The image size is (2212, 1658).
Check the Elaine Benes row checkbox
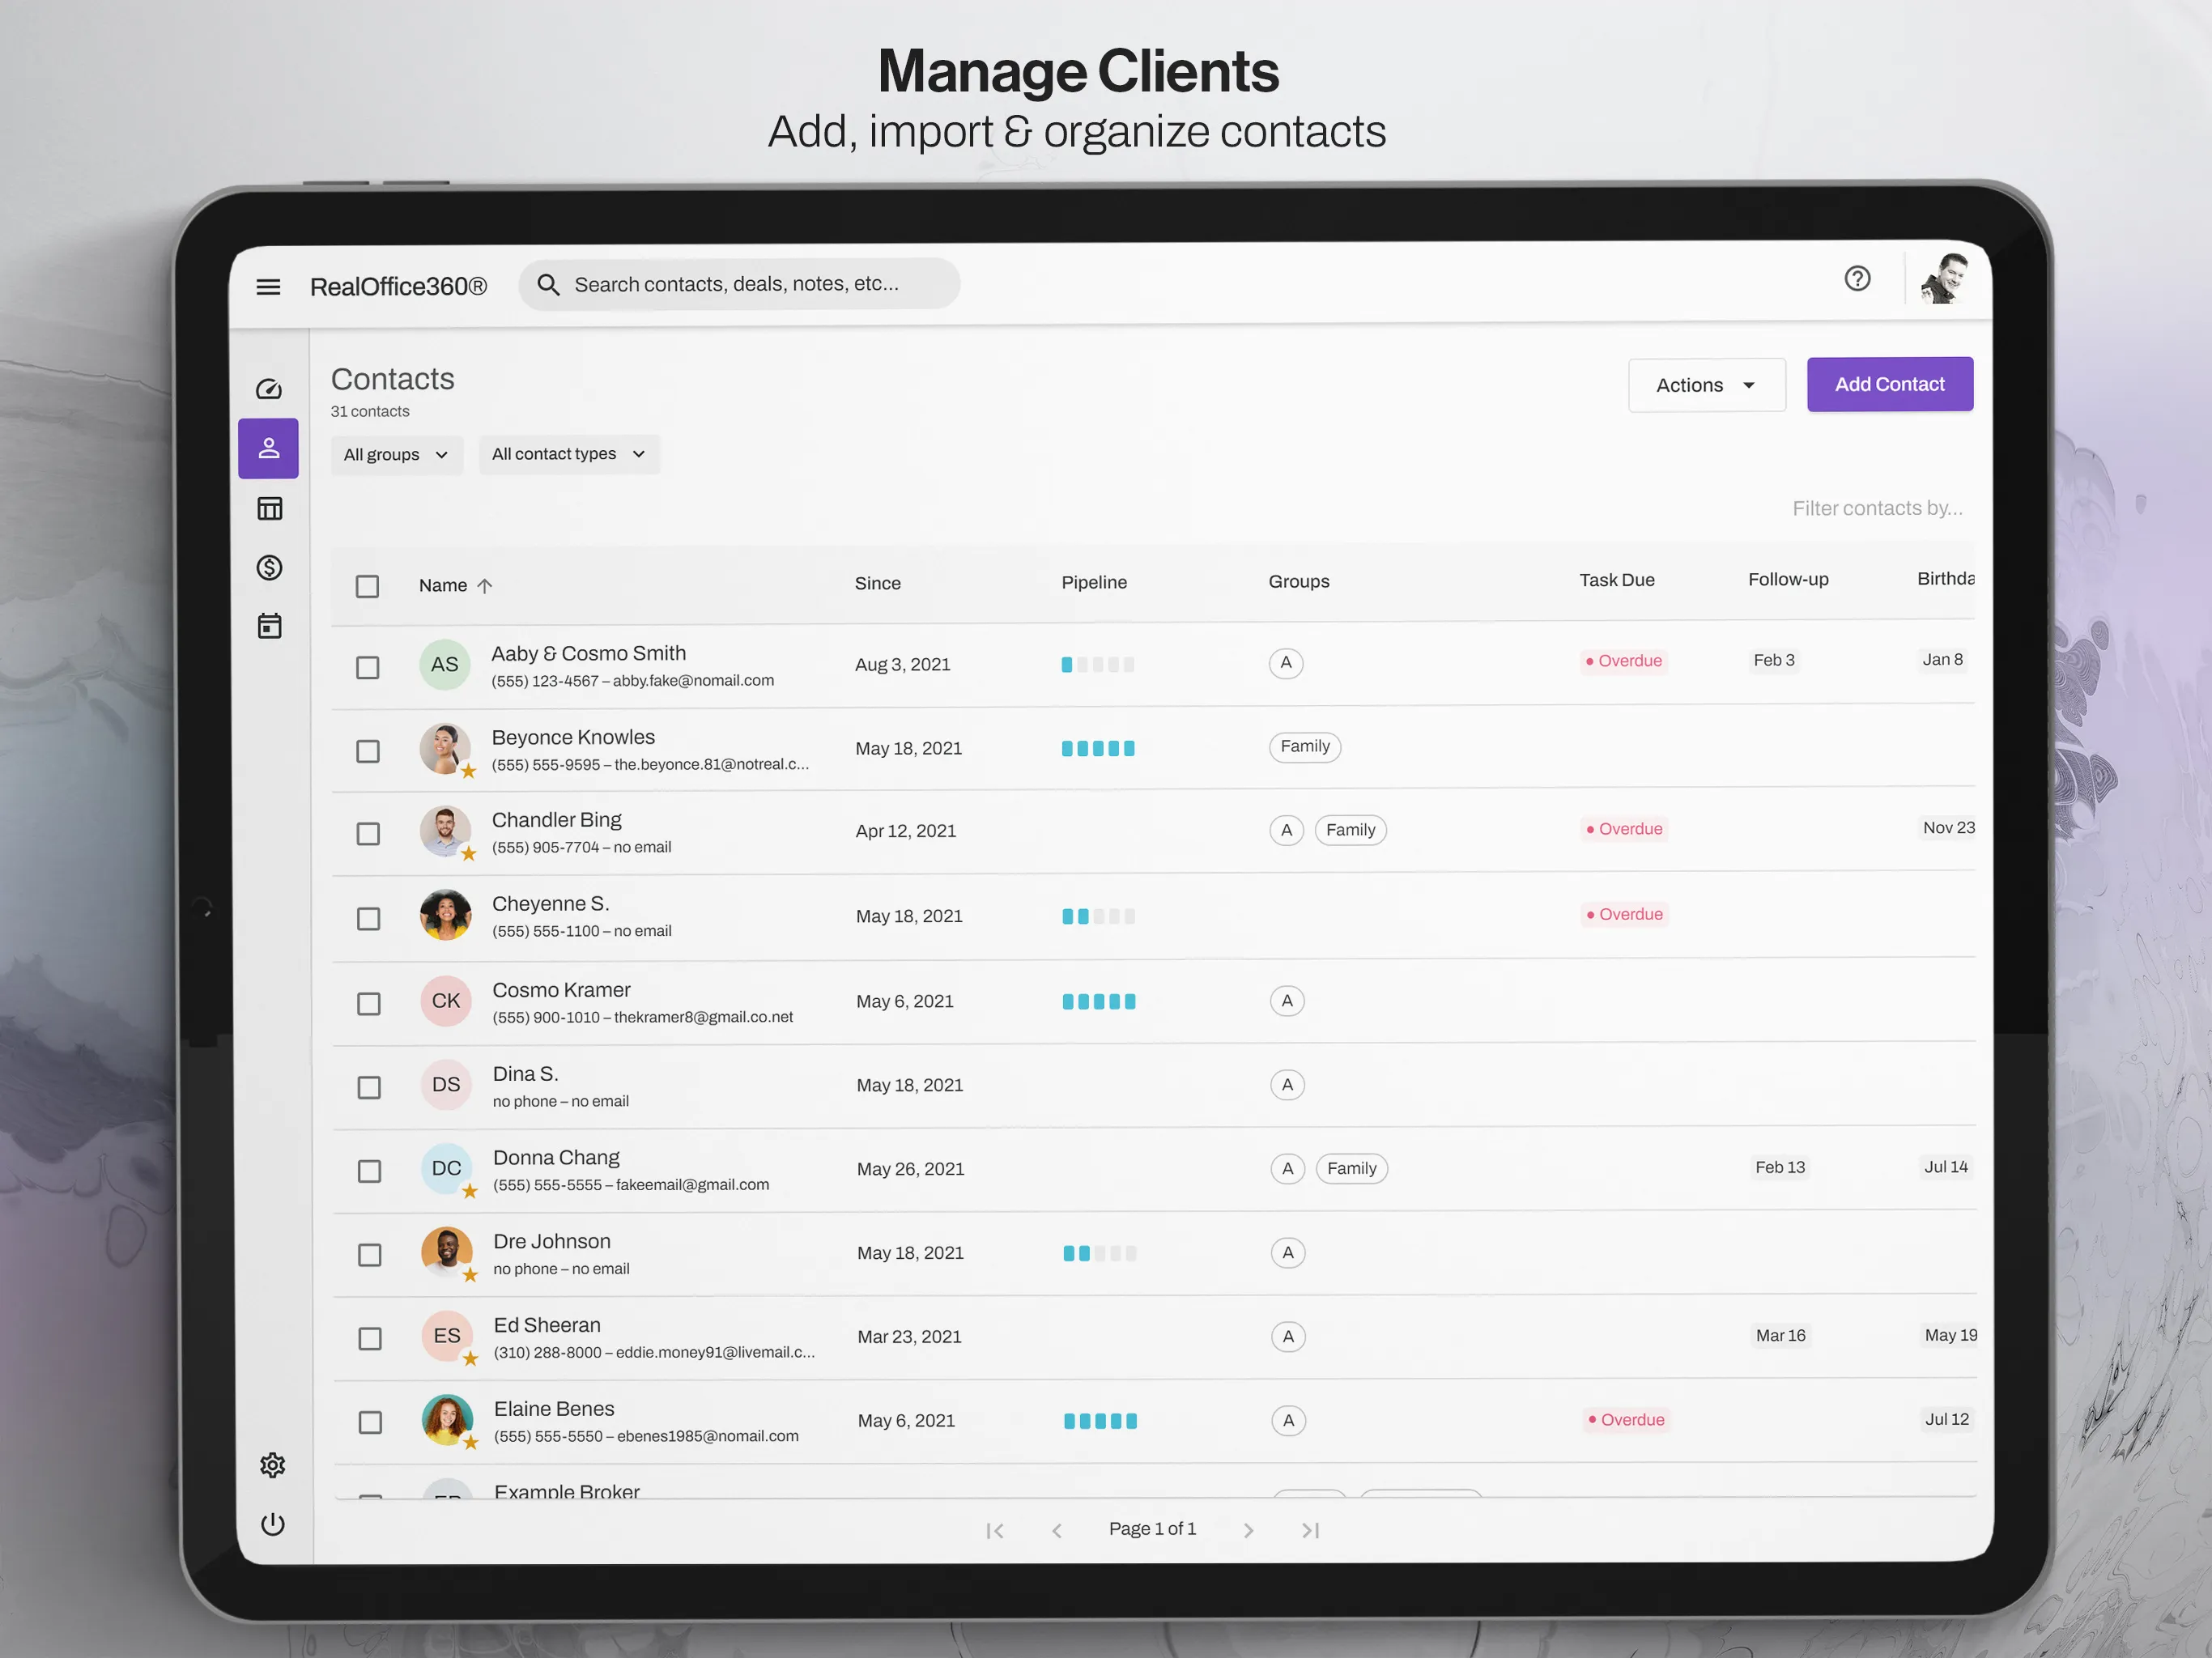click(x=371, y=1422)
